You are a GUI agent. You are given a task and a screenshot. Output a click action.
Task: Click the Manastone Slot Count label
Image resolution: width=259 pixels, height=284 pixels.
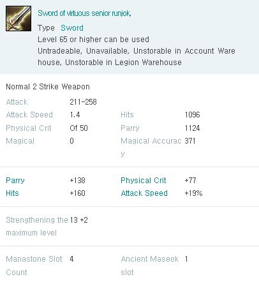tap(34, 265)
